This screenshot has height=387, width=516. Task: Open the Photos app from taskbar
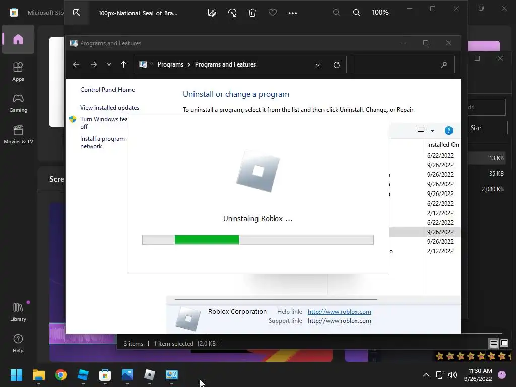point(127,375)
